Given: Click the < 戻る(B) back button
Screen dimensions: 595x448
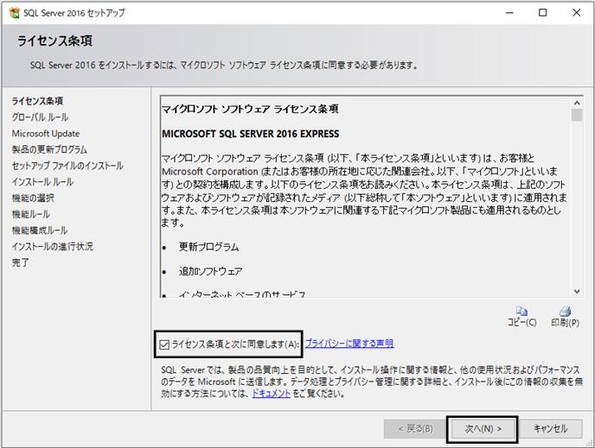Looking at the screenshot, I should (415, 429).
